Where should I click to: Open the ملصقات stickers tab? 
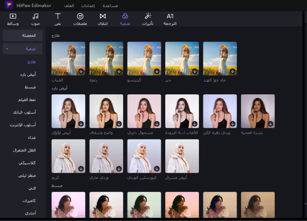tap(80, 19)
